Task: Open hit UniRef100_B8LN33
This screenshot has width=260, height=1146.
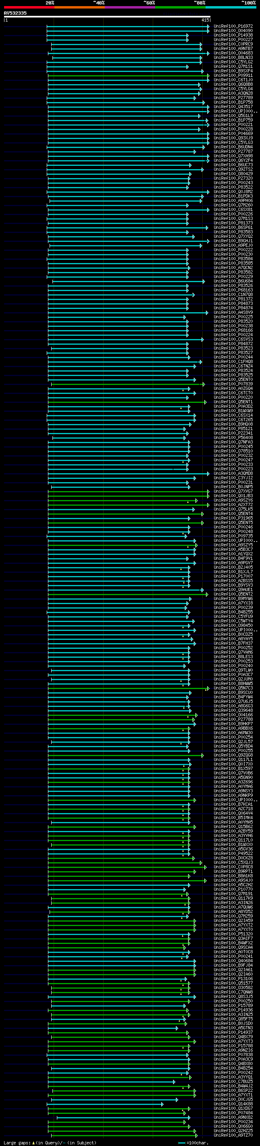Action: pos(233,57)
